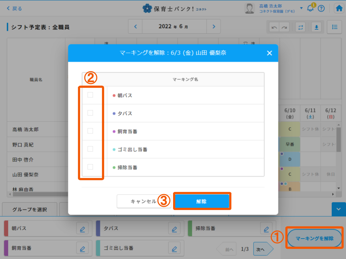Go to next month with right chevron
This screenshot has width=346, height=259.
tap(214, 27)
